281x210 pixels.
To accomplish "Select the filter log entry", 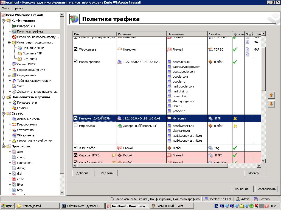I will click(x=20, y=185).
